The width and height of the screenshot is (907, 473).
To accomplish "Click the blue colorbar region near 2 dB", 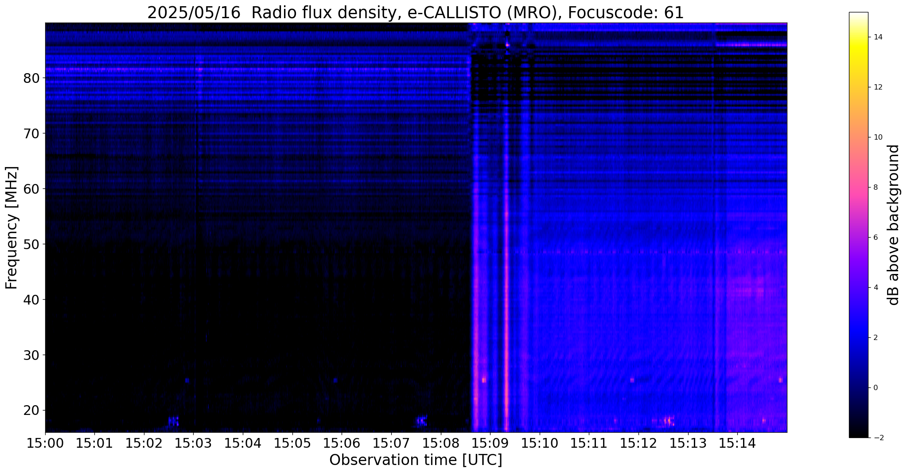I will (x=858, y=338).
